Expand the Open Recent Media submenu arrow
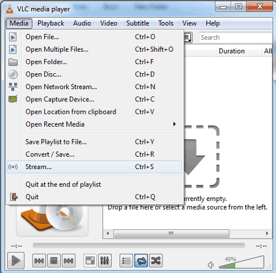This screenshot has height=273, width=276. (x=174, y=124)
